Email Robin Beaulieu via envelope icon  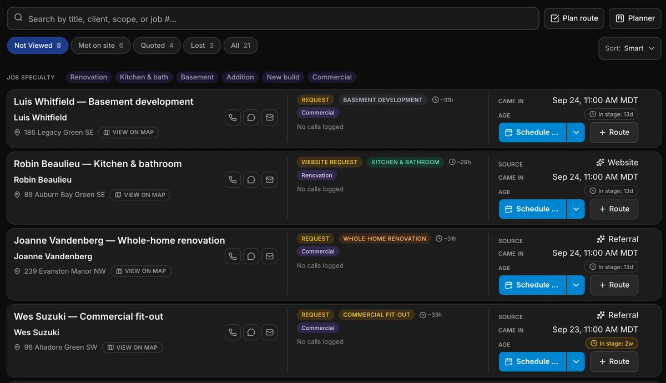tap(270, 180)
